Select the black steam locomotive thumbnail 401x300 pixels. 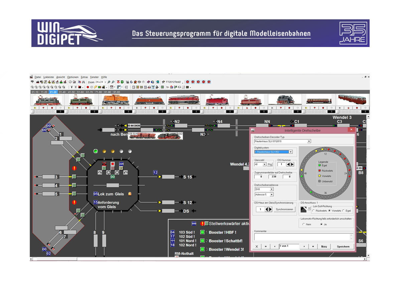(x=285, y=100)
